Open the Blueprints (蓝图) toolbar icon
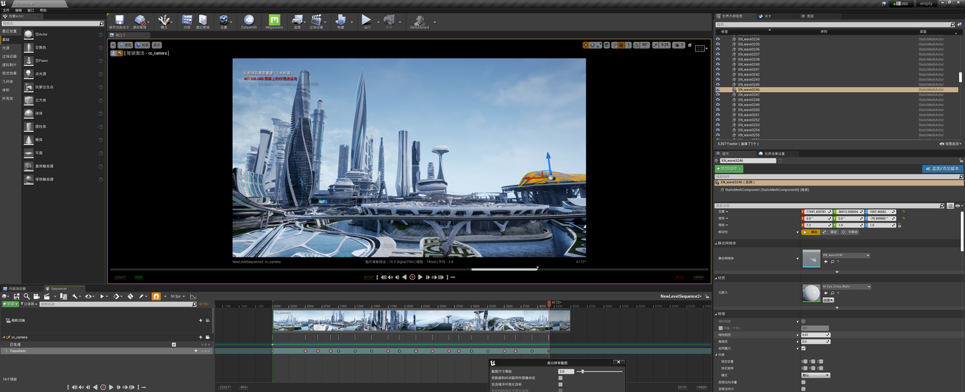The height and width of the screenshot is (392, 965). click(x=297, y=20)
